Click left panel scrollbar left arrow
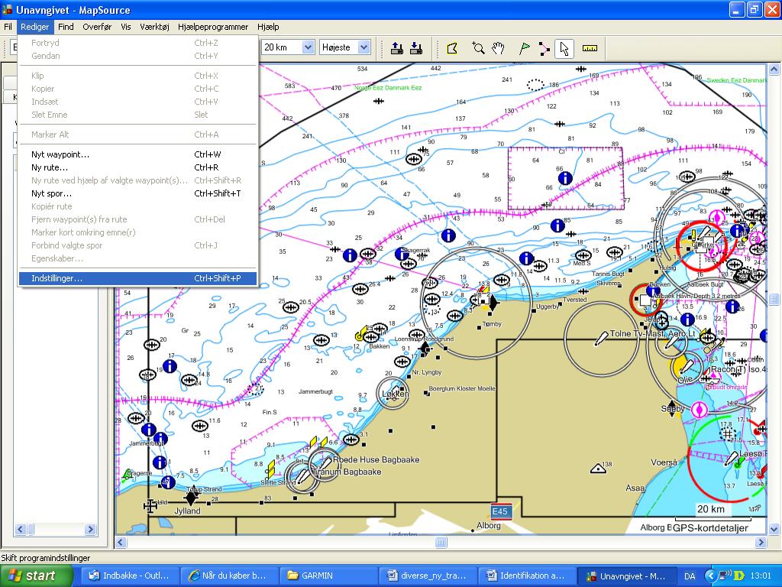Image resolution: width=782 pixels, height=587 pixels. point(21,529)
